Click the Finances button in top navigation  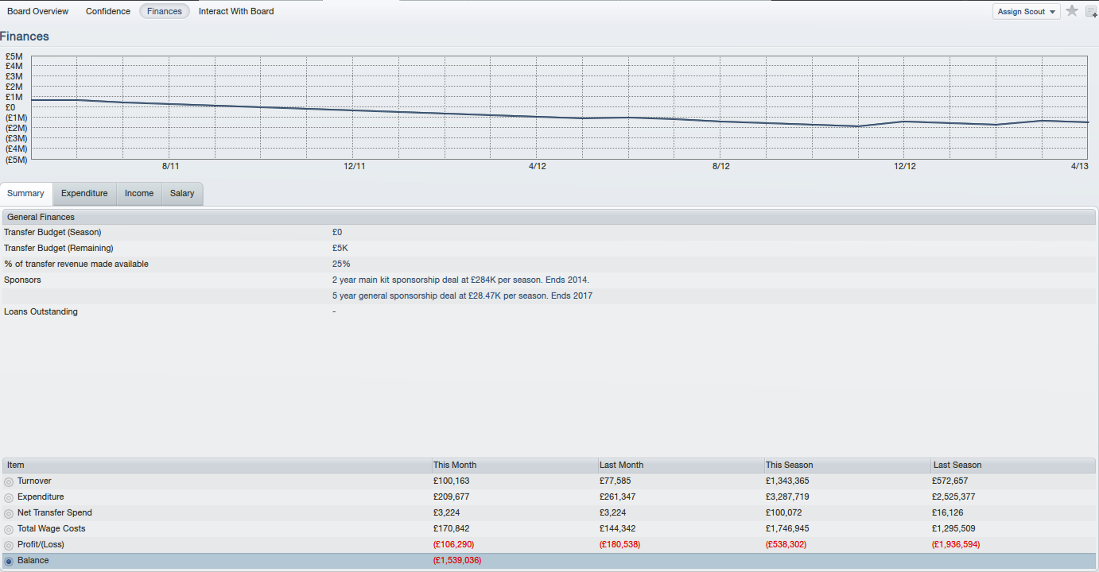(165, 11)
